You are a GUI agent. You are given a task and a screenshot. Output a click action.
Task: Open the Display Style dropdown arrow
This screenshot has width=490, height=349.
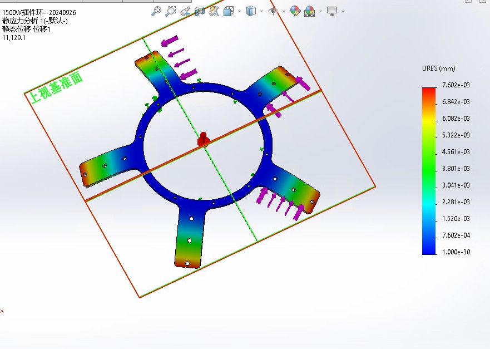[x=261, y=11]
